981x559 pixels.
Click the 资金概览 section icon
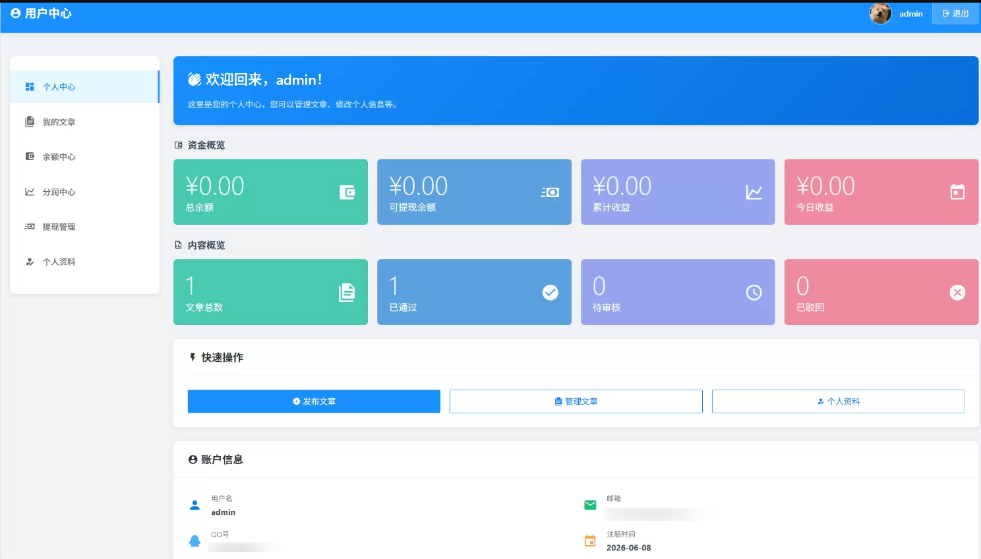[178, 145]
